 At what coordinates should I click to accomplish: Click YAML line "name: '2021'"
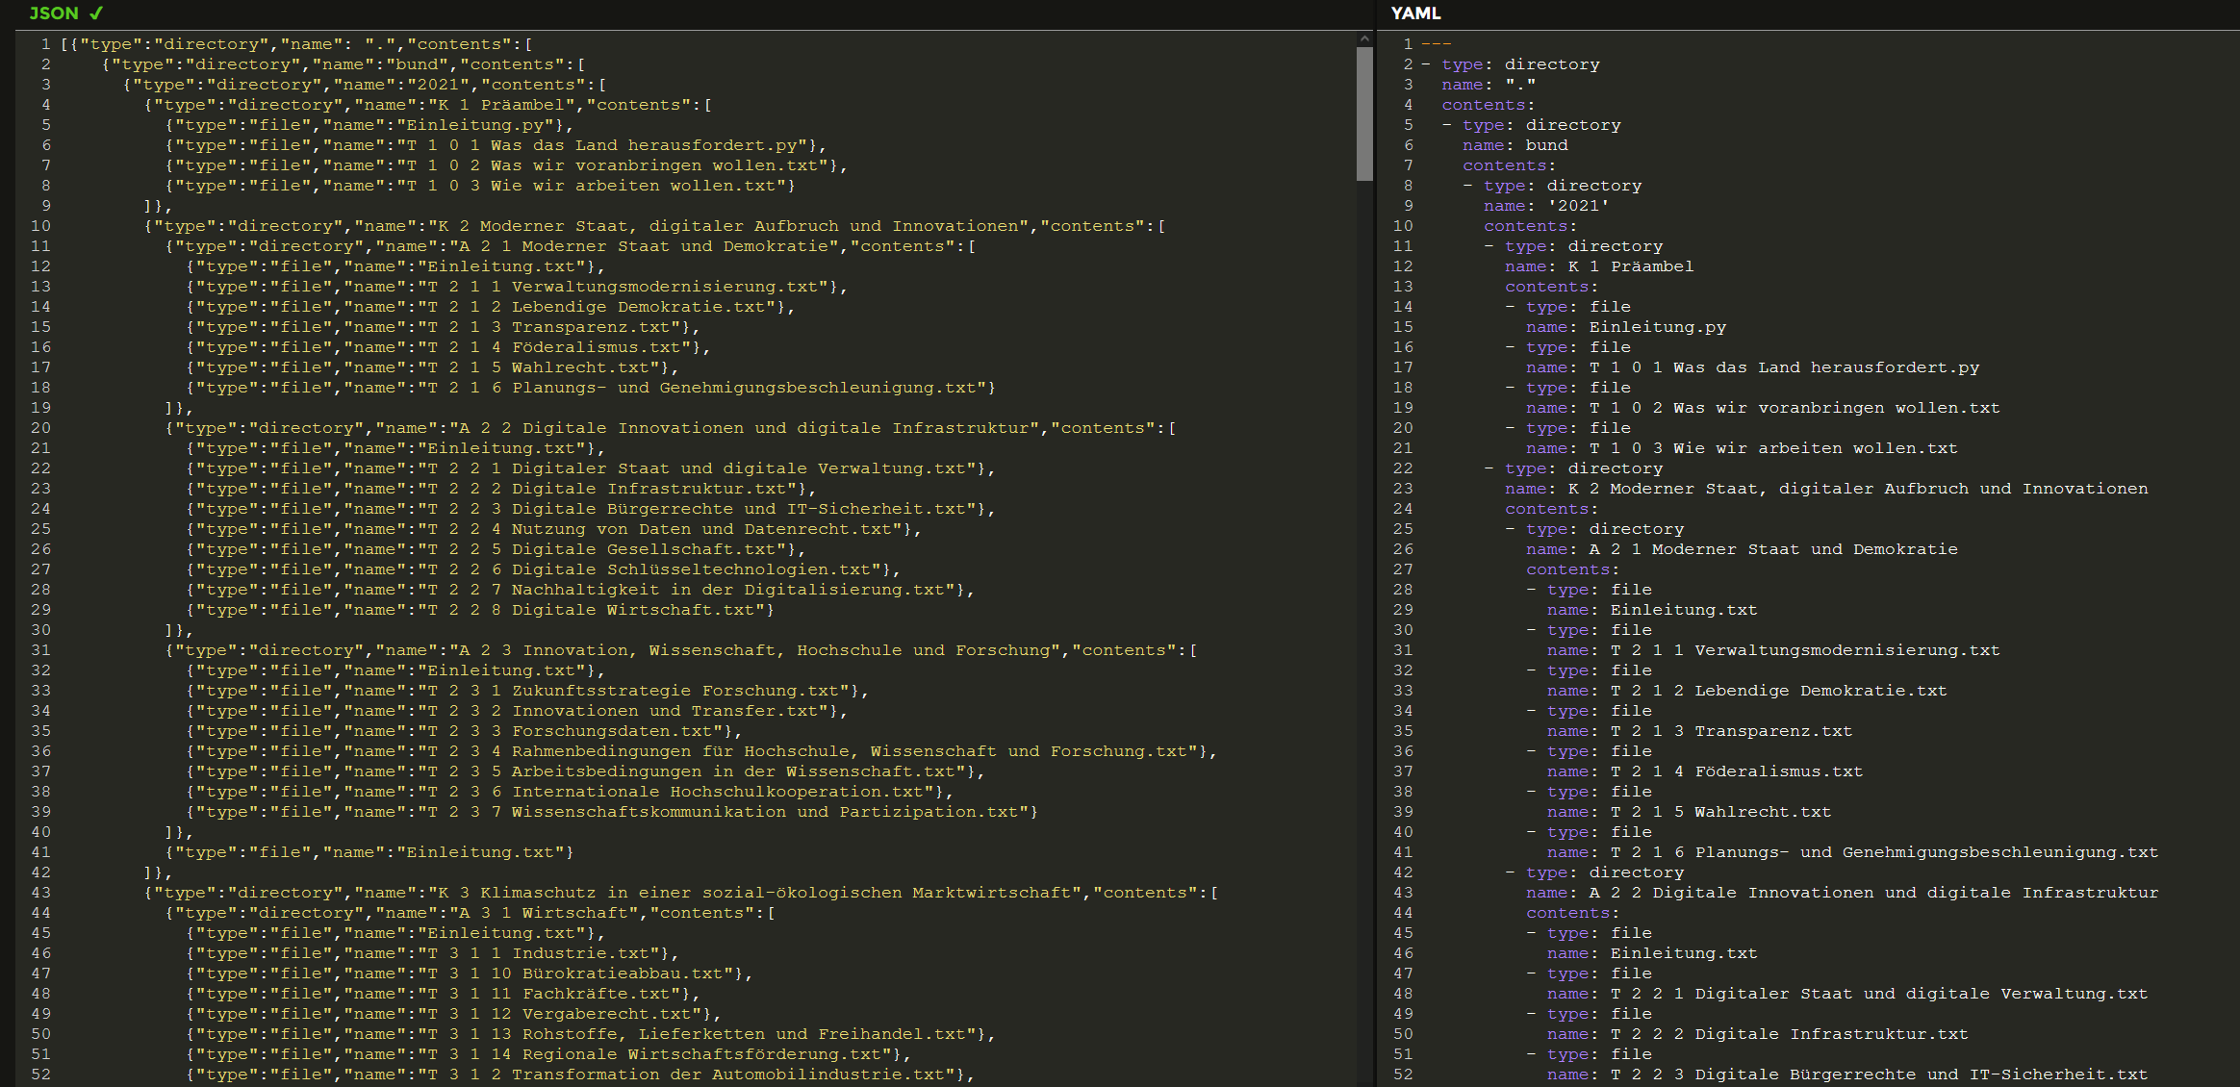pyautogui.click(x=1546, y=206)
